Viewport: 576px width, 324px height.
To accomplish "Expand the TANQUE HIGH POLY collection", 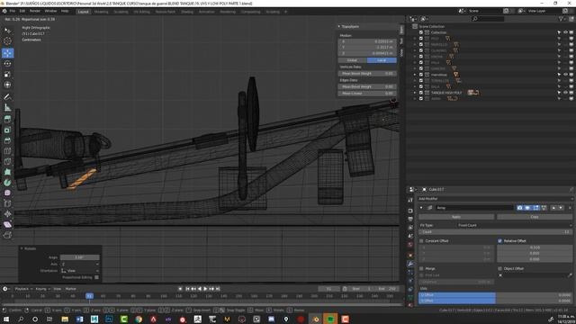I will pos(415,93).
